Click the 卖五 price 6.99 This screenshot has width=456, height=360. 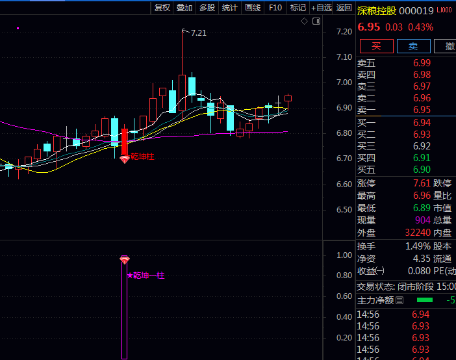(x=422, y=63)
